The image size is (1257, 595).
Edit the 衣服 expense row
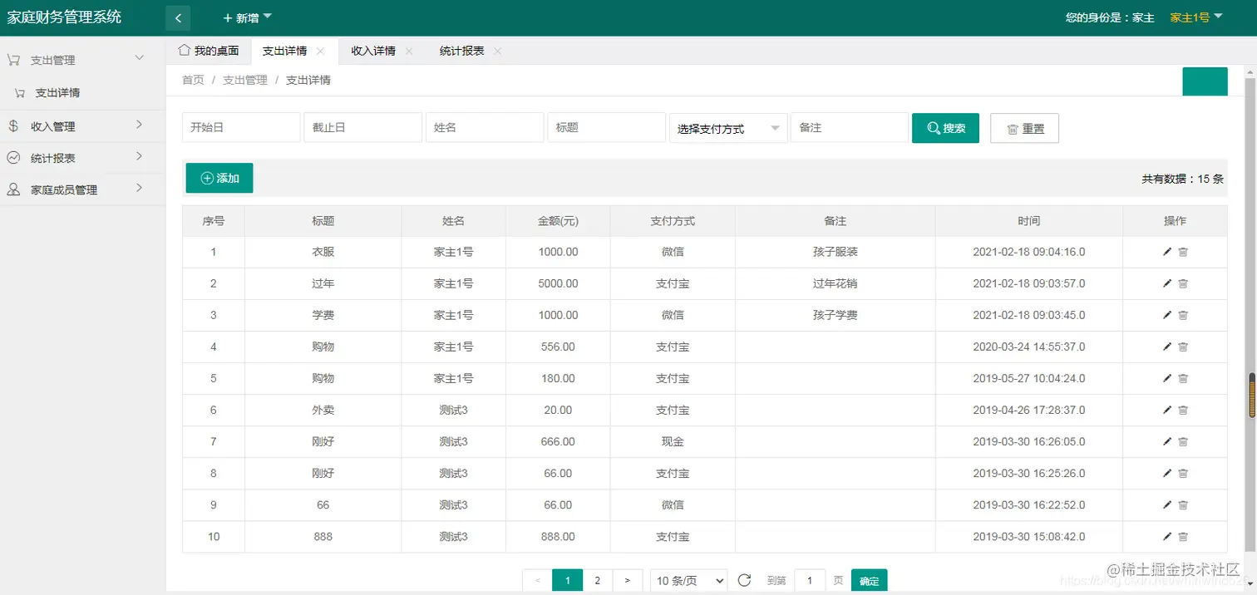point(1167,252)
